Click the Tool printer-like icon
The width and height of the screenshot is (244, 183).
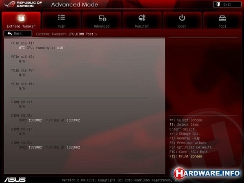click(222, 18)
